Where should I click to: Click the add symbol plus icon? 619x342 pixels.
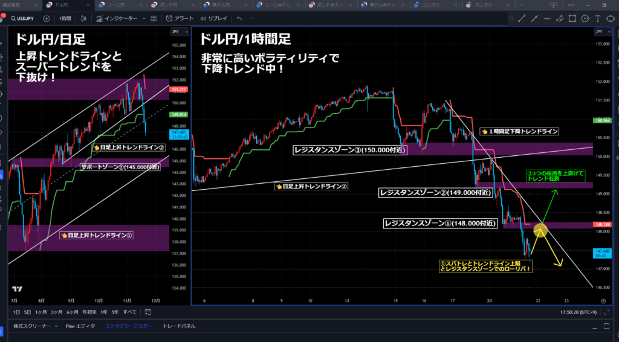click(x=46, y=18)
